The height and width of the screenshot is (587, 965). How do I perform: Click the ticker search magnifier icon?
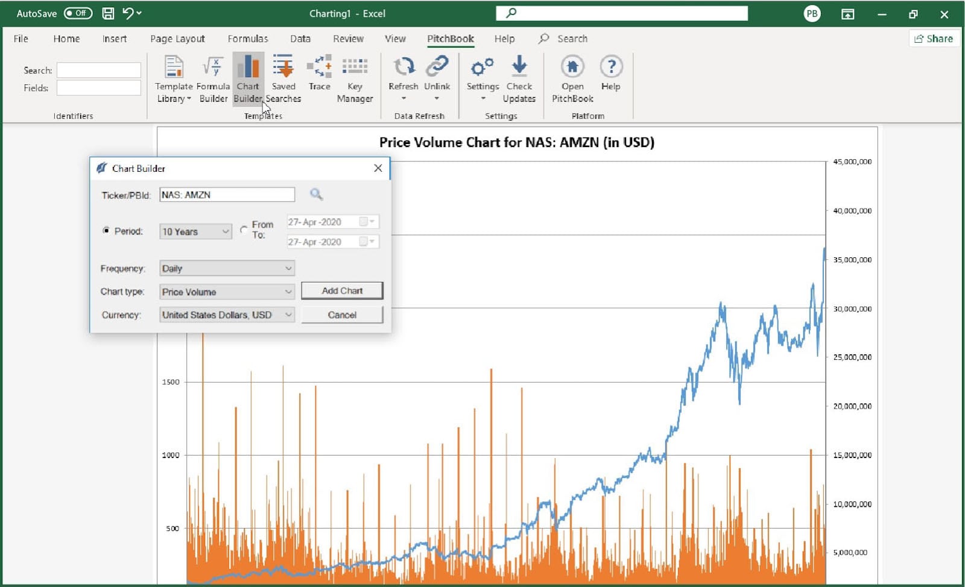click(316, 194)
